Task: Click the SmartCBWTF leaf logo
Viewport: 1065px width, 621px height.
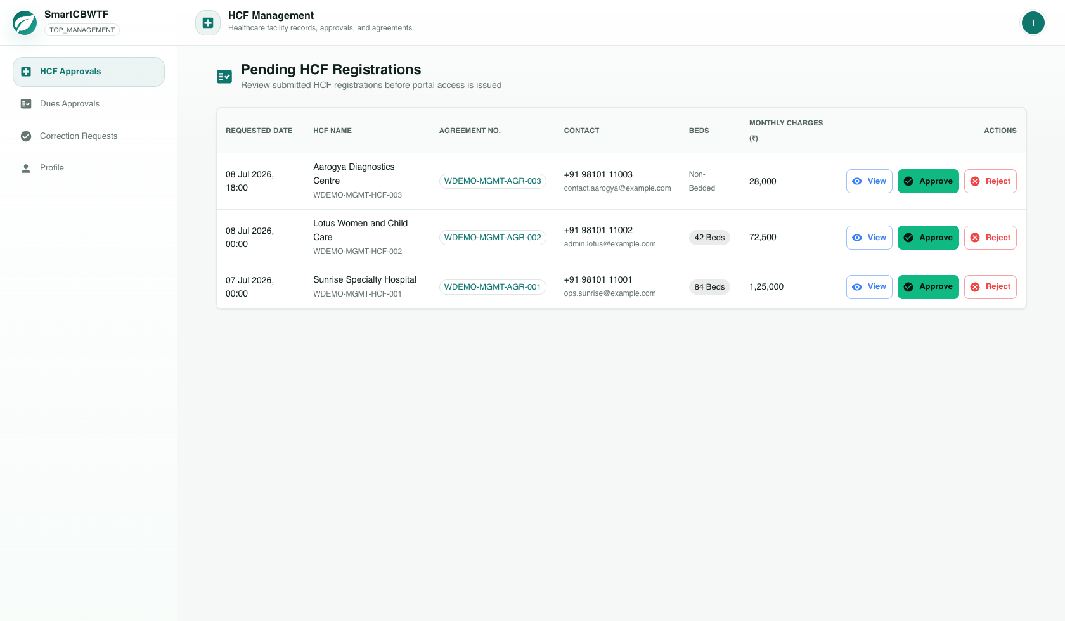Action: pyautogui.click(x=25, y=23)
